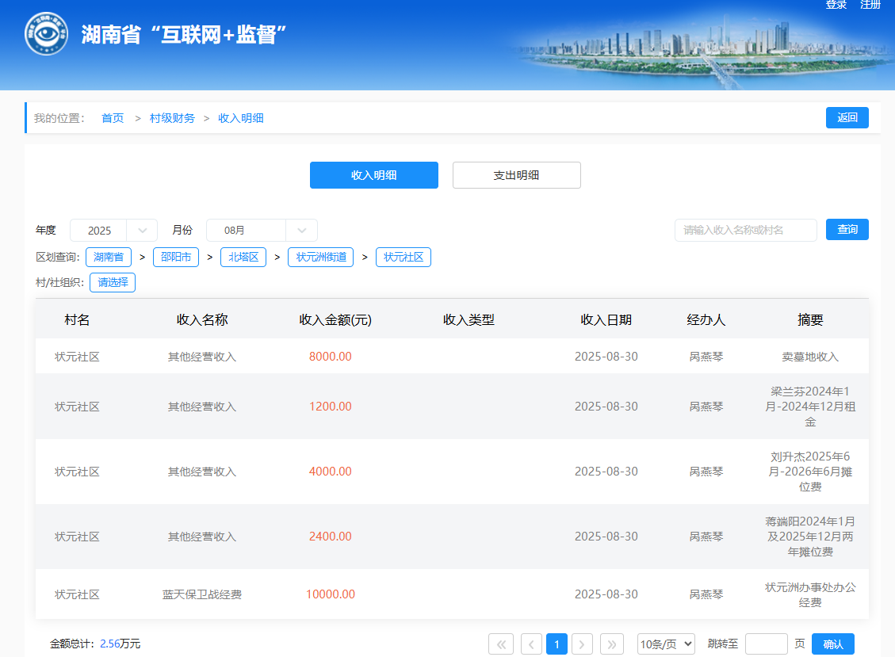Open the 月份 08月 dropdown
The width and height of the screenshot is (895, 657).
click(262, 231)
